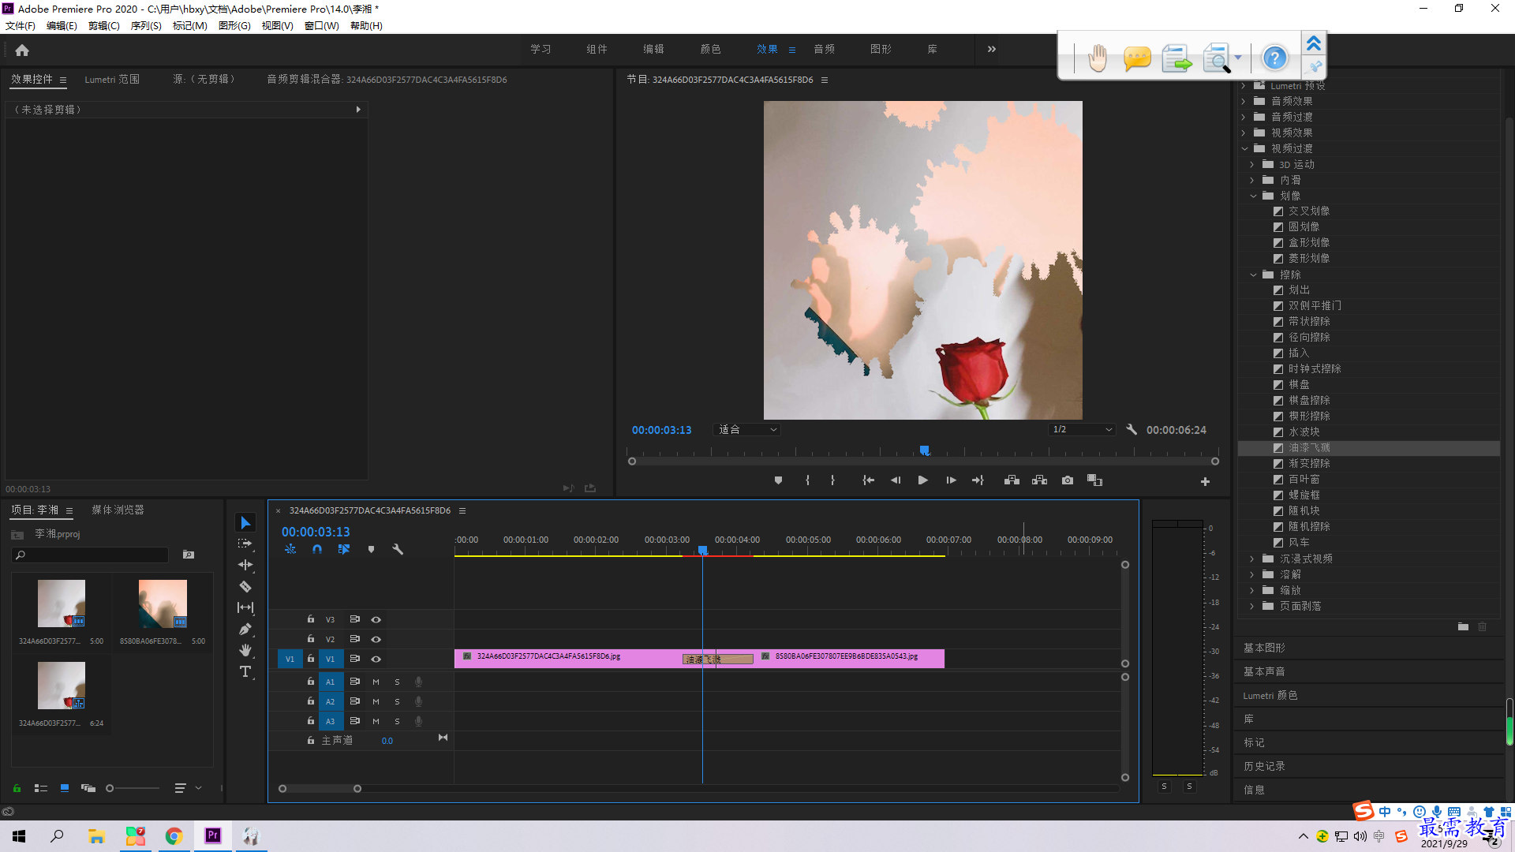Viewport: 1515px width, 852px height.
Task: Open the 序列(S) menu
Action: tap(146, 26)
